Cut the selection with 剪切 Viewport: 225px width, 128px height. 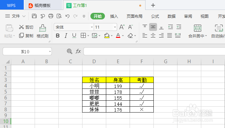coord(26,27)
